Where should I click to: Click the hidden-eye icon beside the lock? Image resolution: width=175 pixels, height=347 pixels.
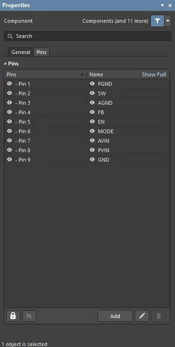[x=29, y=316]
